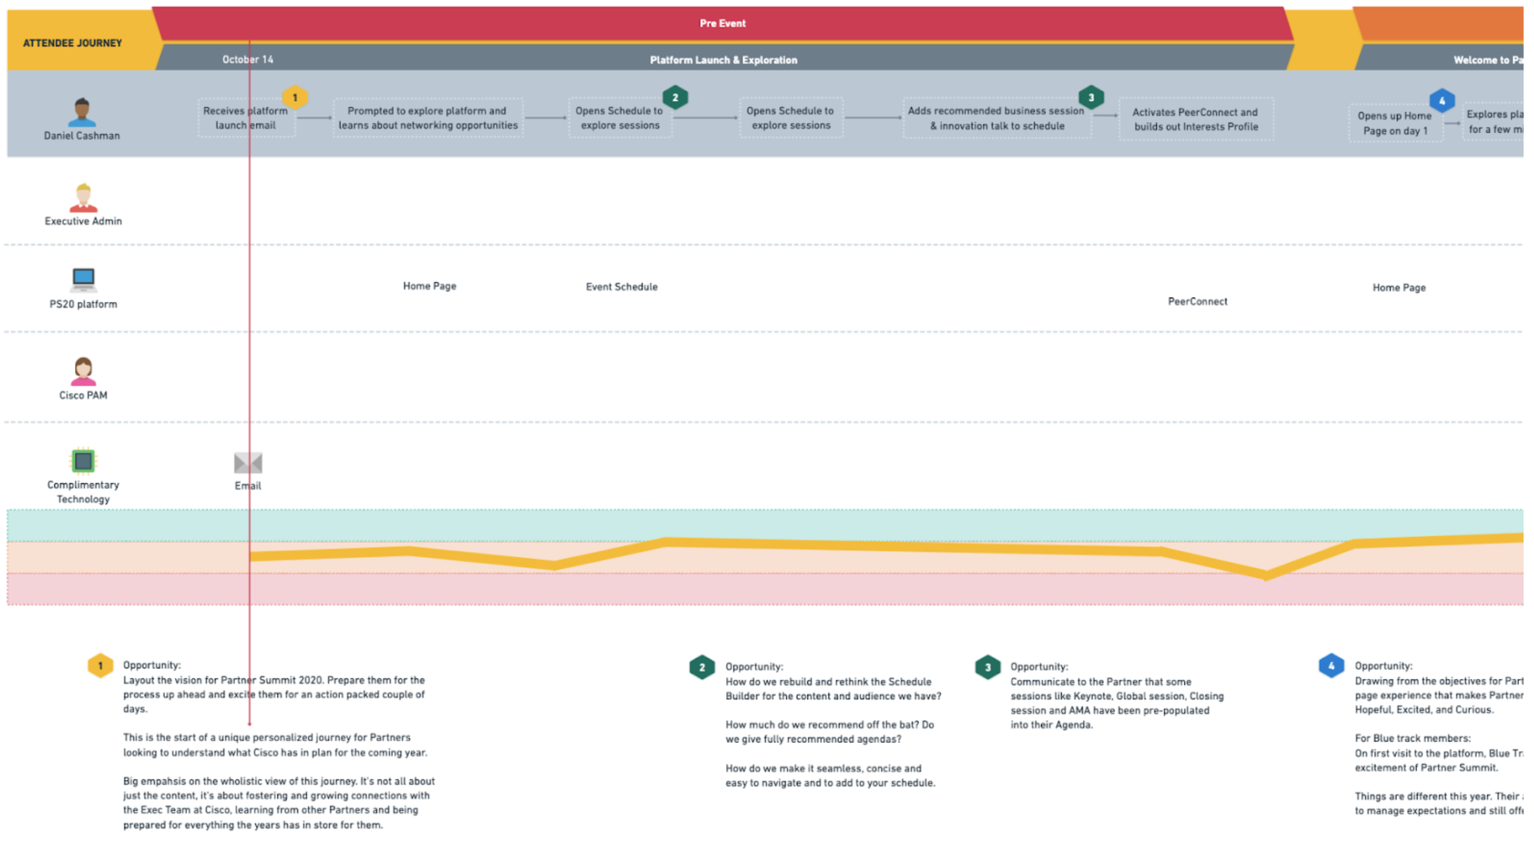The height and width of the screenshot is (854, 1534).
Task: Select the Cisco PAM avatar icon
Action: pos(83,371)
